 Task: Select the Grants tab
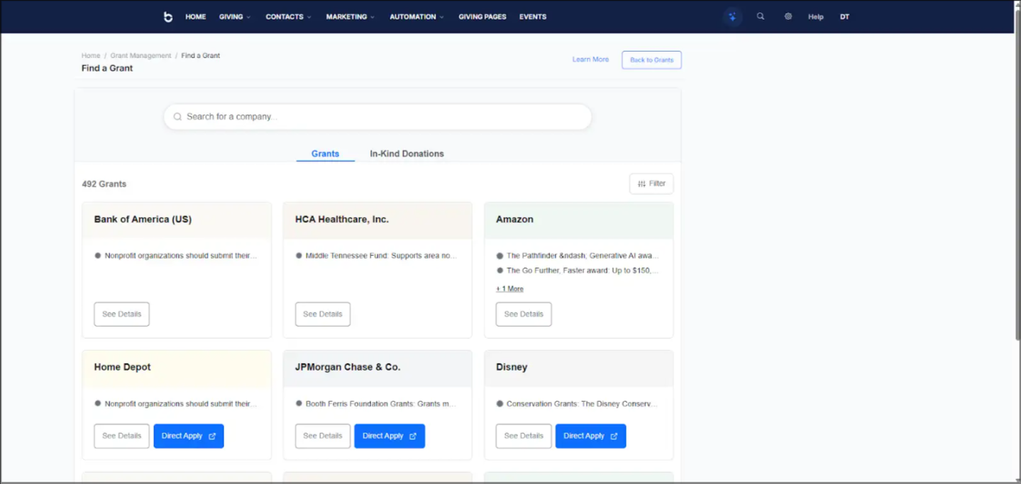tap(325, 154)
